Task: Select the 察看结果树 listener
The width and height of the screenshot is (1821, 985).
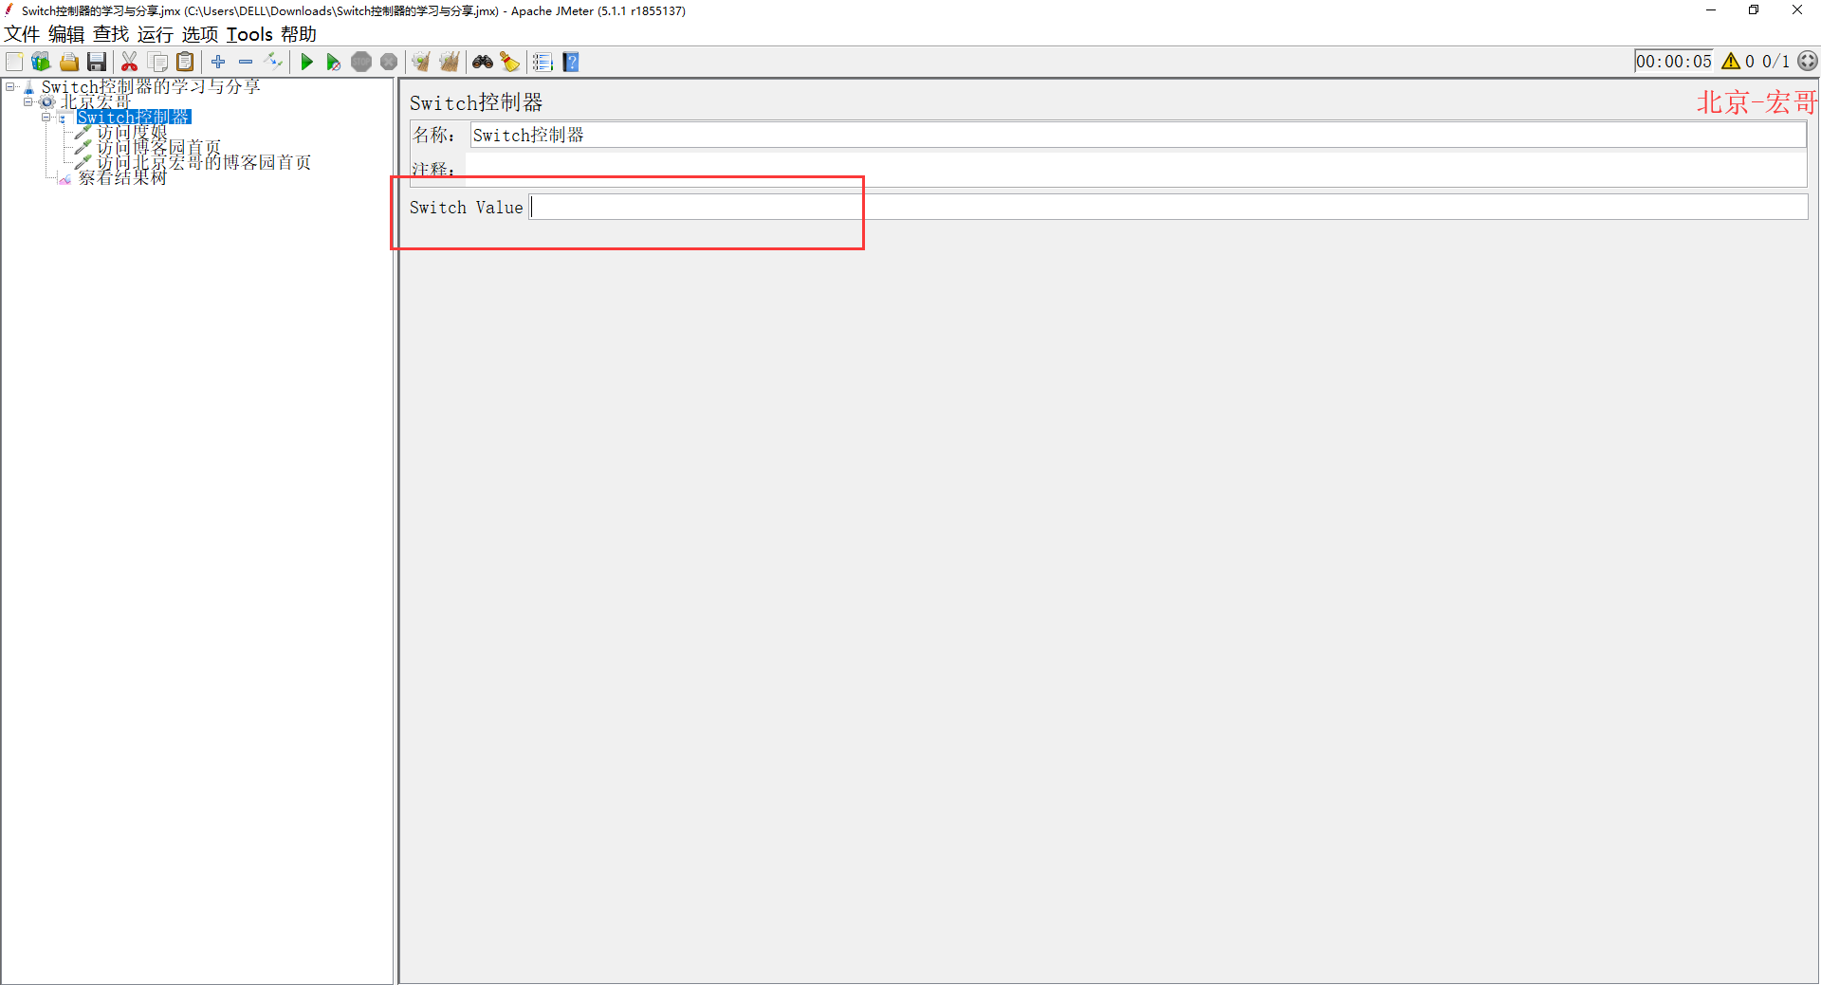Action: tap(122, 177)
